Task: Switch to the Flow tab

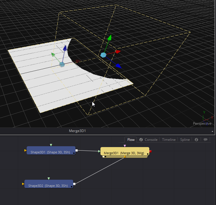Action: [x=131, y=140]
